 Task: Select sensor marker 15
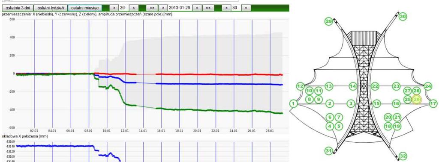[x=376, y=104]
